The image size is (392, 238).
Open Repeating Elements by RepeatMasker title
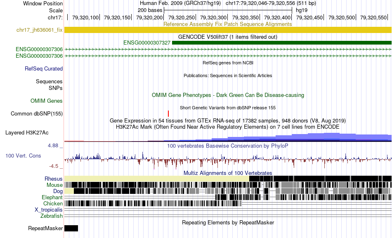(228, 222)
